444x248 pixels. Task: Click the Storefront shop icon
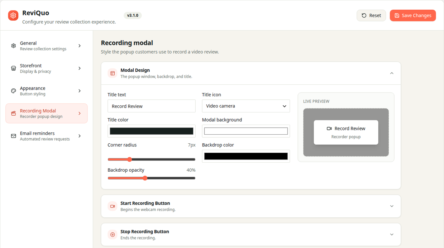pos(13,68)
